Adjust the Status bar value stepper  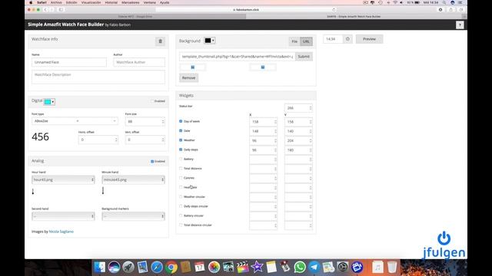click(x=311, y=108)
